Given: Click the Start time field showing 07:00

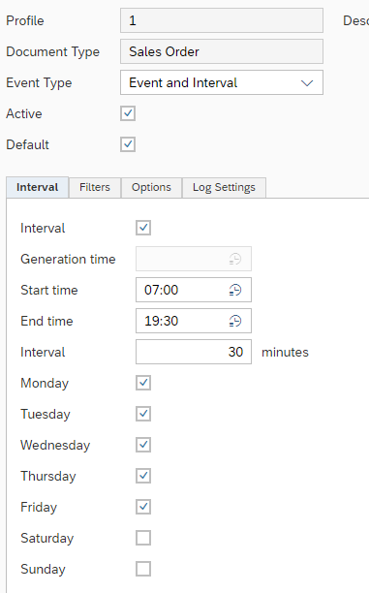Looking at the screenshot, I should [194, 290].
